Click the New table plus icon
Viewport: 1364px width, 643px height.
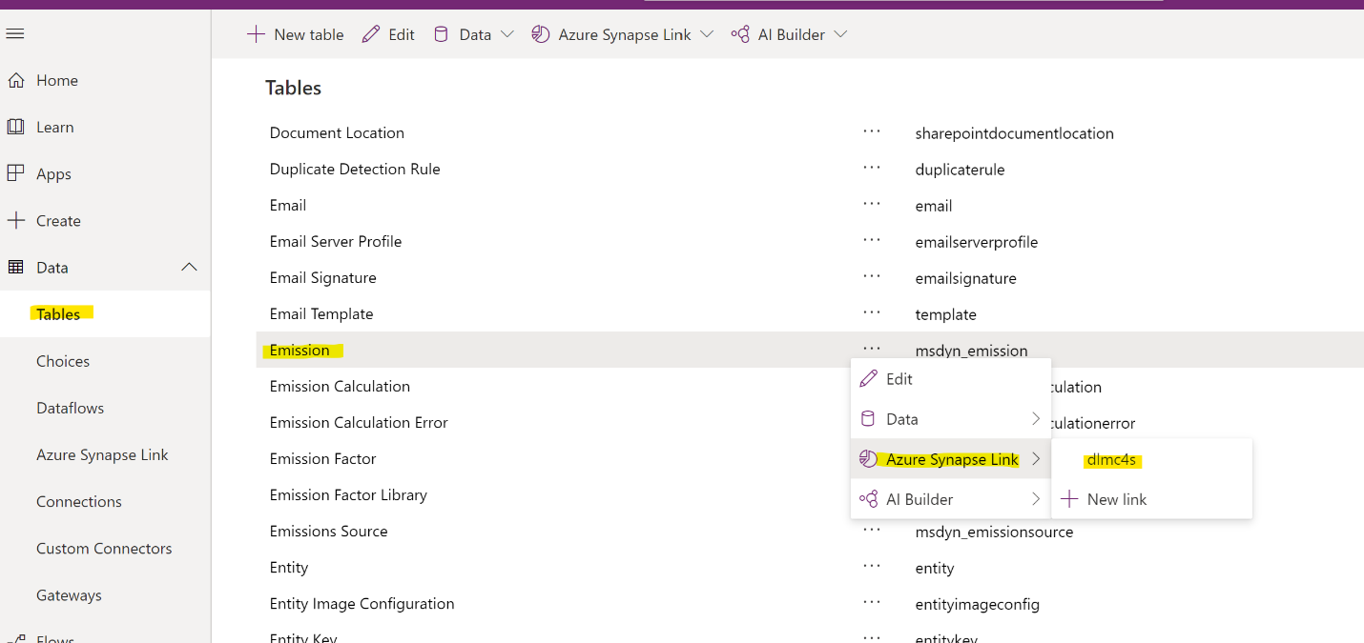256,34
